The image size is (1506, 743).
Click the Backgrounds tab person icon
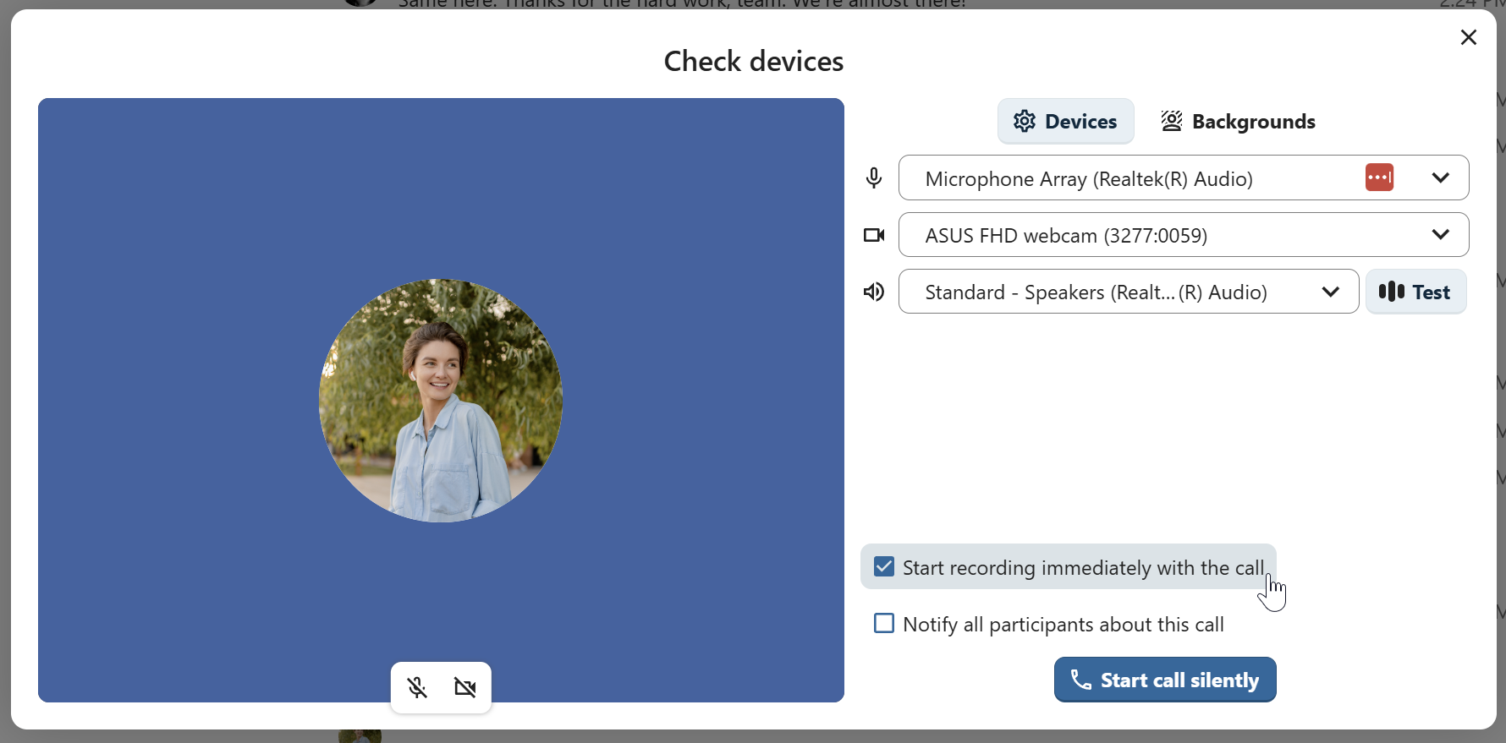1172,122
